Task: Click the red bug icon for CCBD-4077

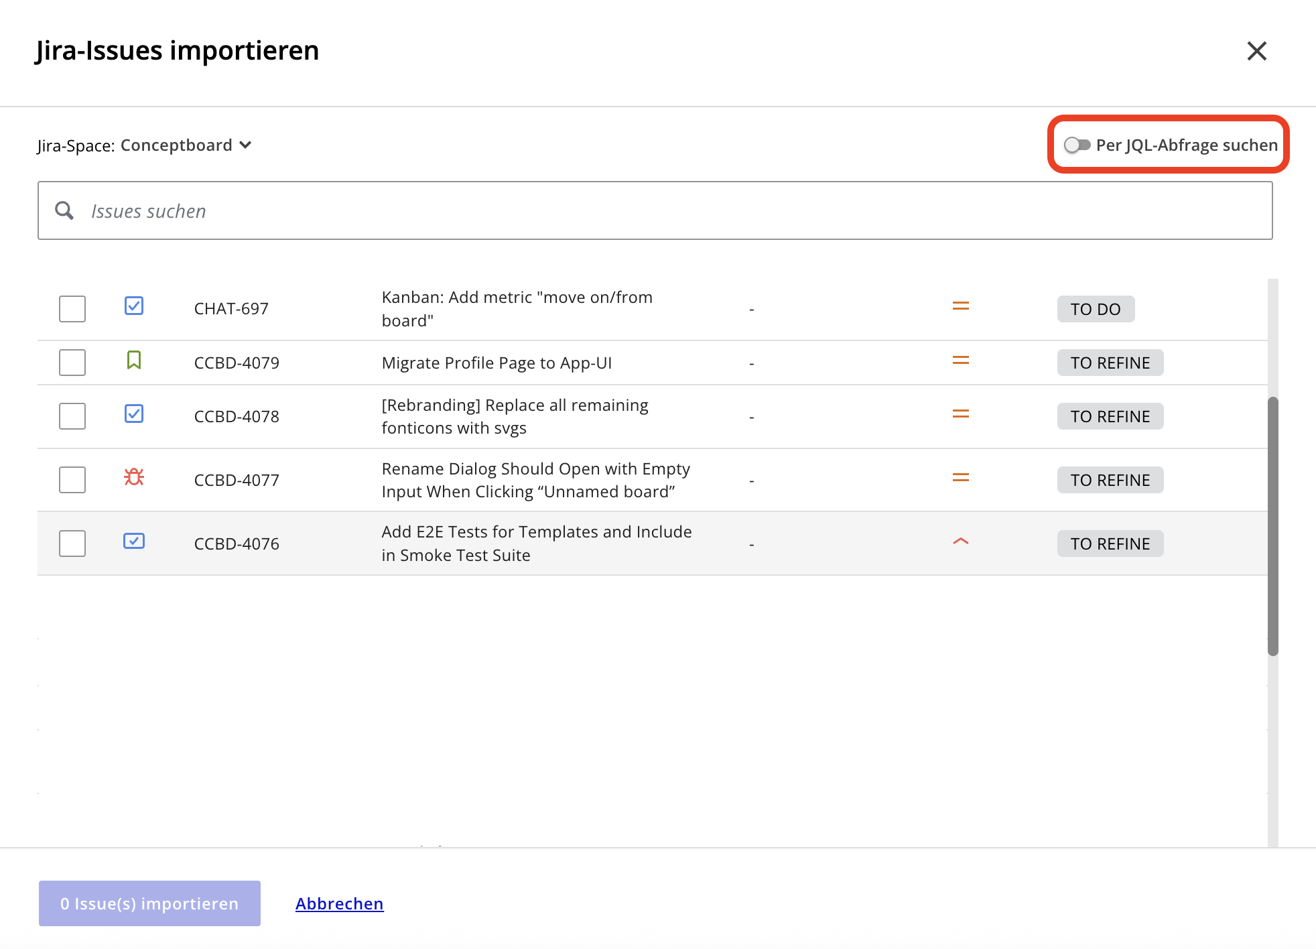Action: point(134,477)
